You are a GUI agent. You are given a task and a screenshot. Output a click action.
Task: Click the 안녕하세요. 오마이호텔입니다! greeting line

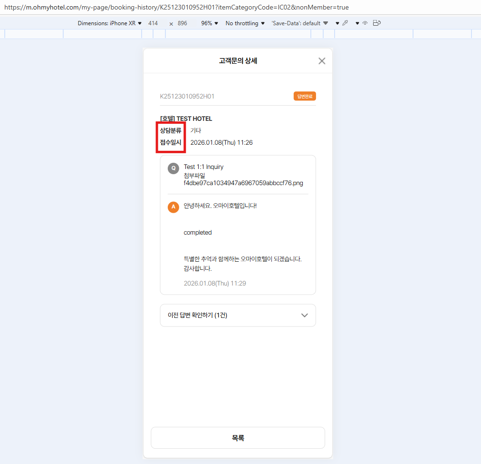[x=220, y=206]
